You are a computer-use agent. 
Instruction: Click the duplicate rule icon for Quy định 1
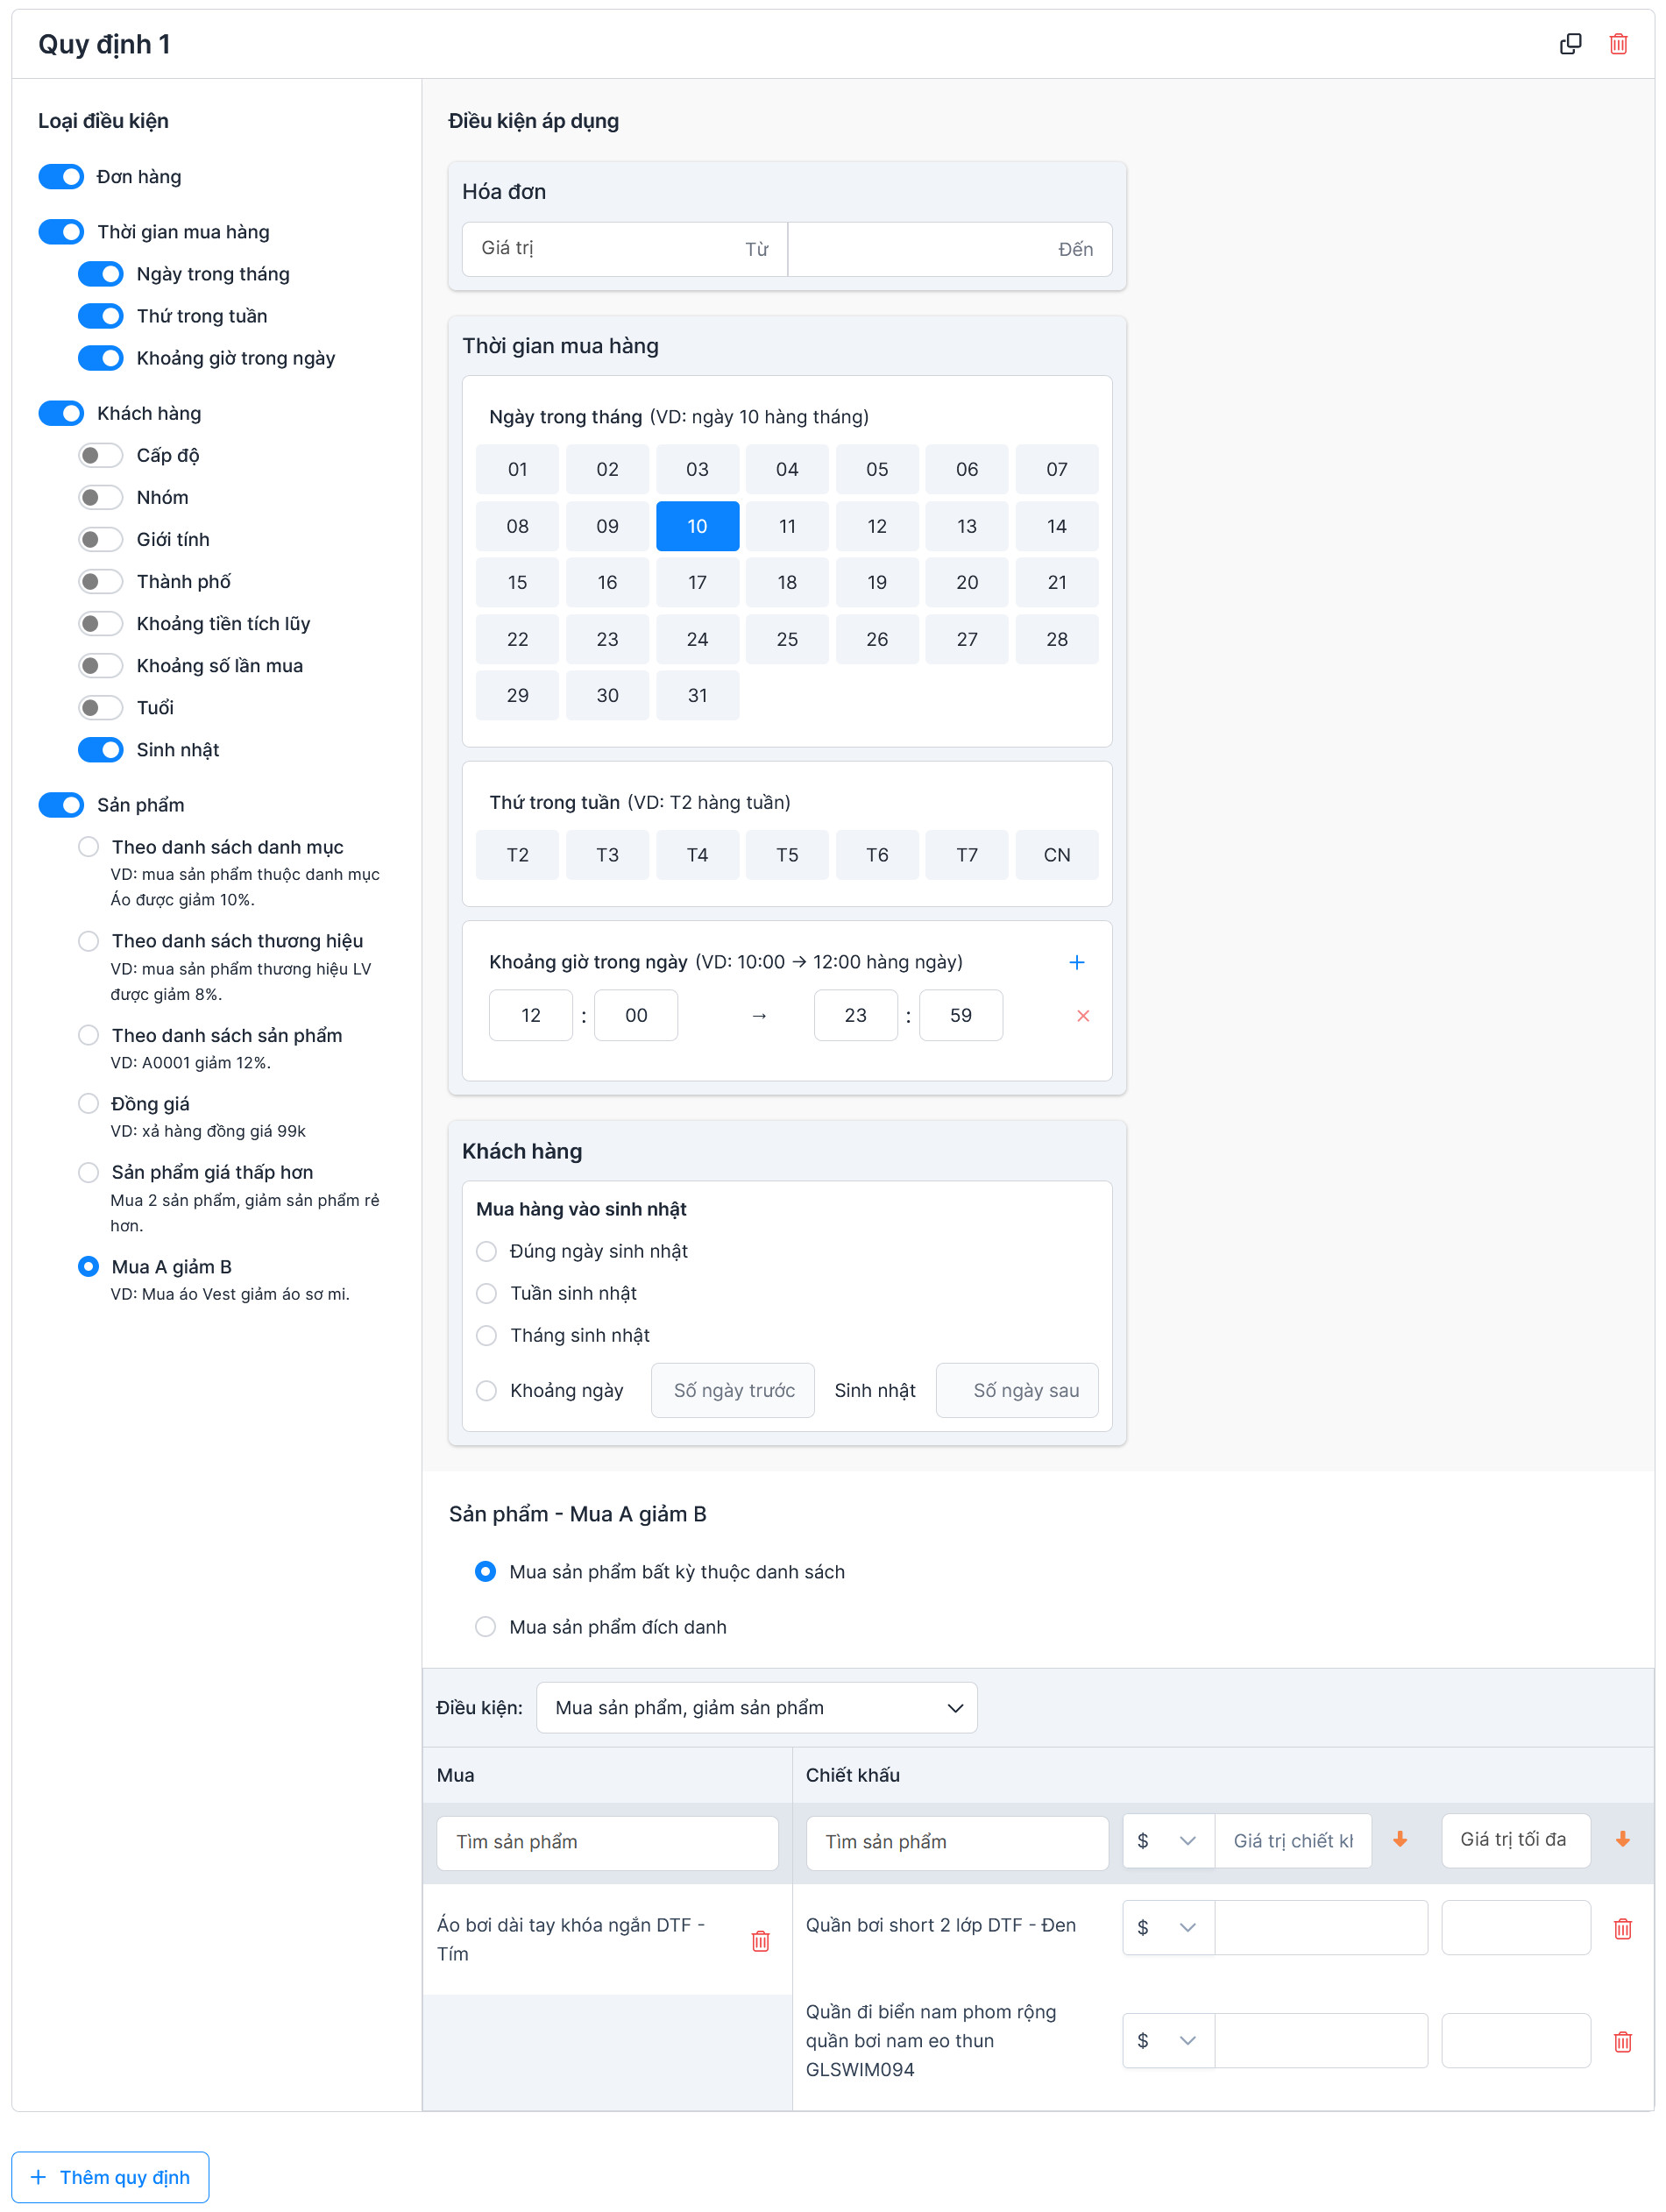1570,44
